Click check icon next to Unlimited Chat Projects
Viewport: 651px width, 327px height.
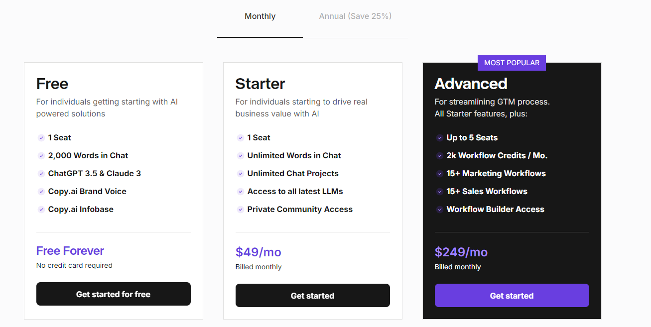(x=241, y=174)
